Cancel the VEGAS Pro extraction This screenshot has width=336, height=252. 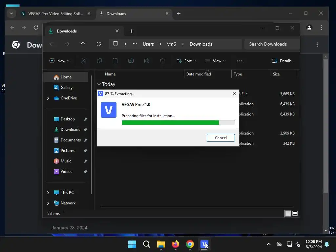[221, 138]
